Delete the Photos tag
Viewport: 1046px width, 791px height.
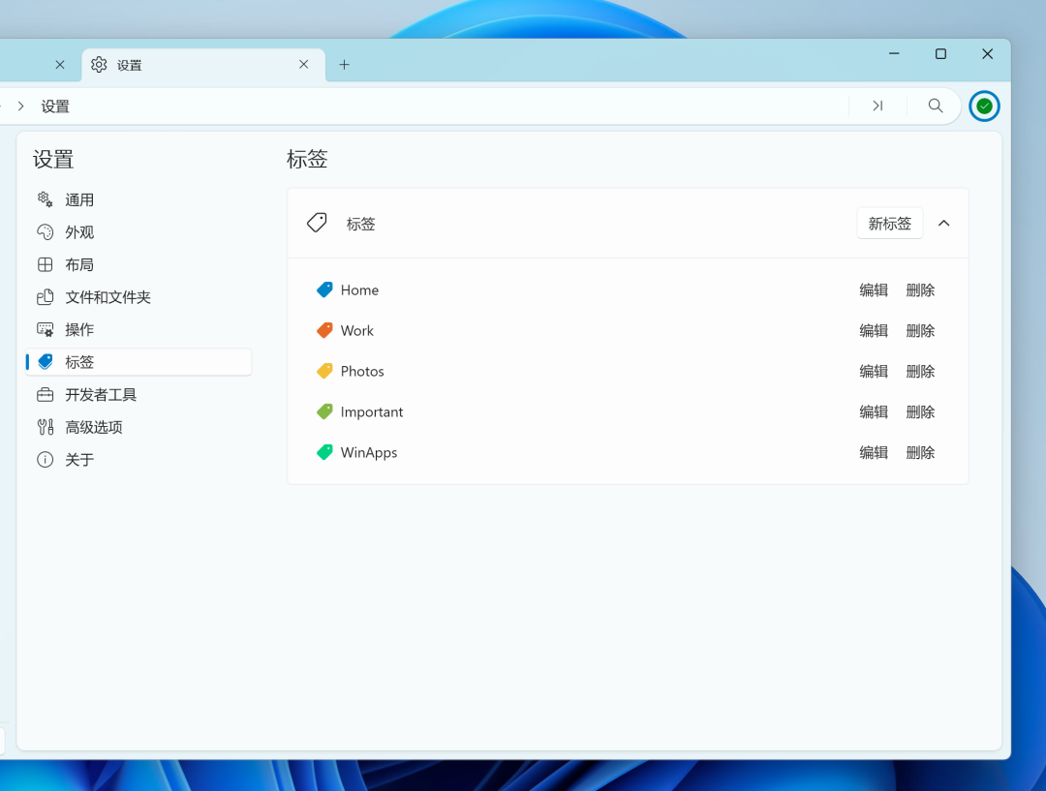(921, 372)
